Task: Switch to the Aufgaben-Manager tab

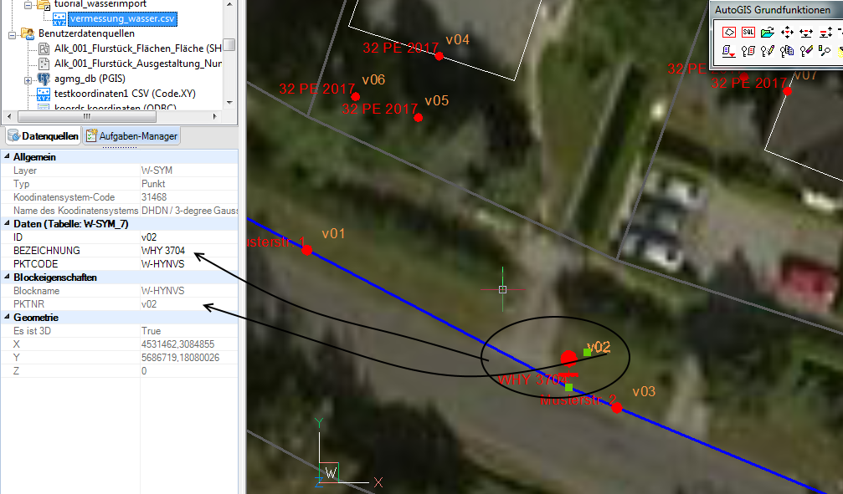Action: tap(131, 135)
